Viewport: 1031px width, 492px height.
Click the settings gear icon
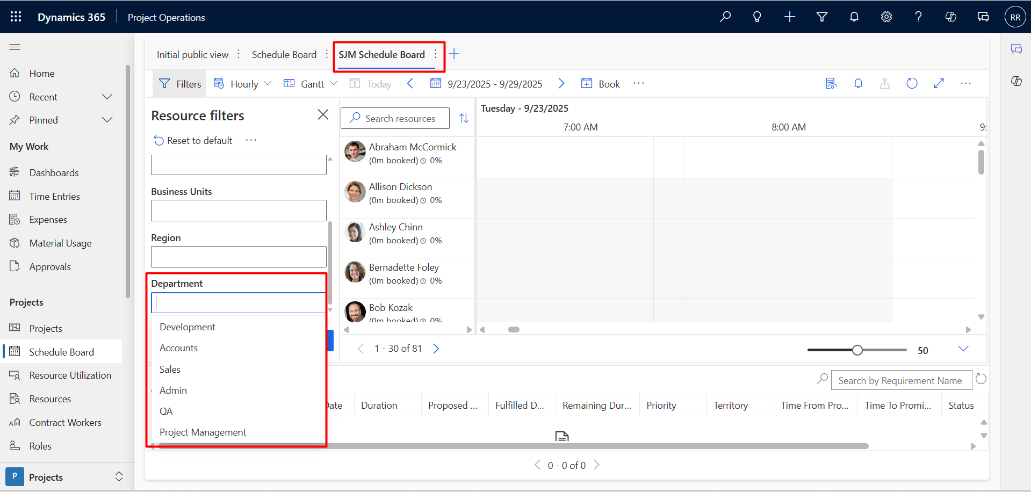click(886, 17)
